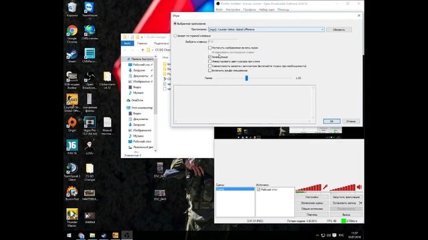
Task: Mute the microphone icon in OBS
Action: tap(325, 187)
